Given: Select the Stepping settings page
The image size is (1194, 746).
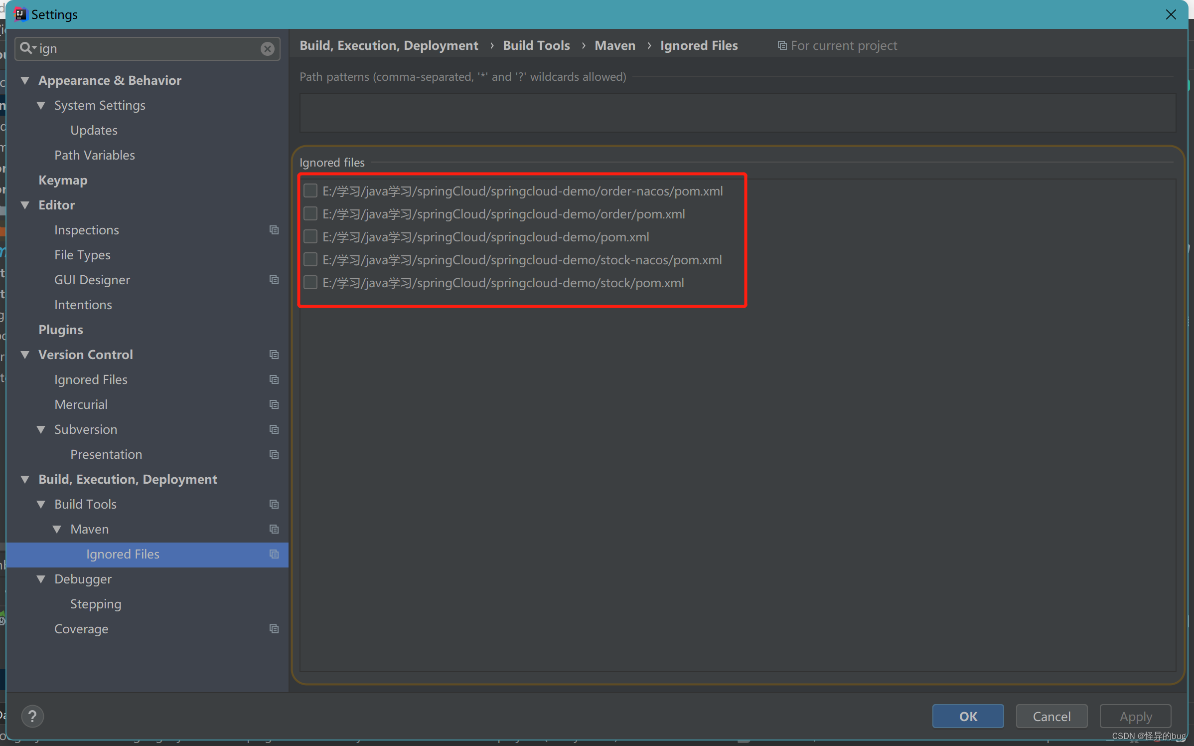Looking at the screenshot, I should click(x=96, y=604).
